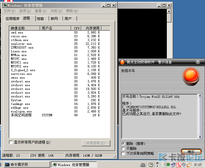Click the KILLDLL.DLL file path text
This screenshot has width=205, height=168.
[x=149, y=107]
